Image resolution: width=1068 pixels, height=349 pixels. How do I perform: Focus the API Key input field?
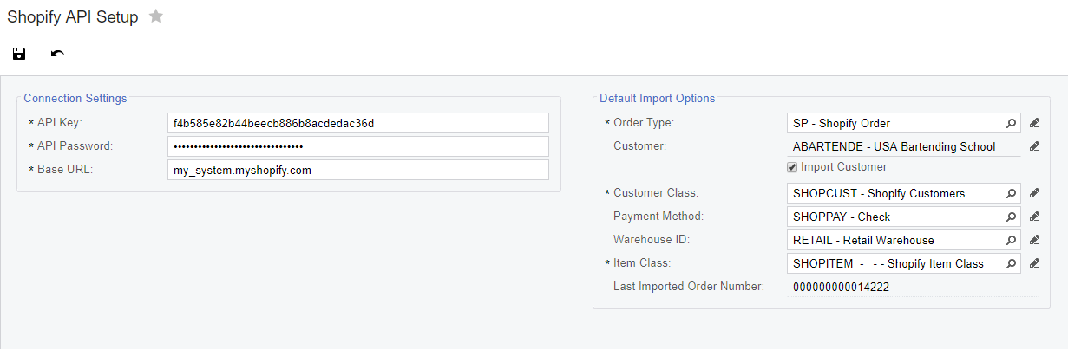pyautogui.click(x=358, y=123)
